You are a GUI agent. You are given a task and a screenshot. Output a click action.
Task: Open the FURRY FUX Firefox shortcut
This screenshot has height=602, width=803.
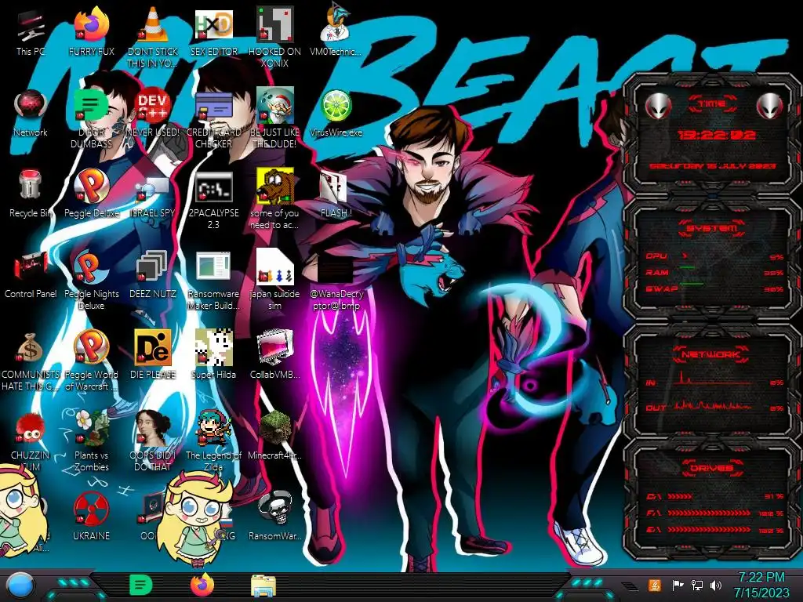(x=91, y=33)
